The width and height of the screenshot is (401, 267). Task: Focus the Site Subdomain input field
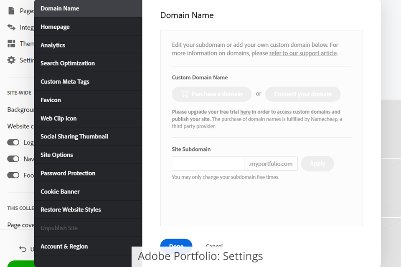[208, 164]
